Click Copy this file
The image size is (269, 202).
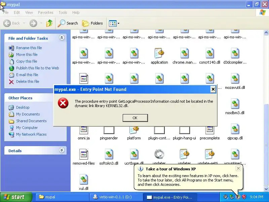[27, 61]
